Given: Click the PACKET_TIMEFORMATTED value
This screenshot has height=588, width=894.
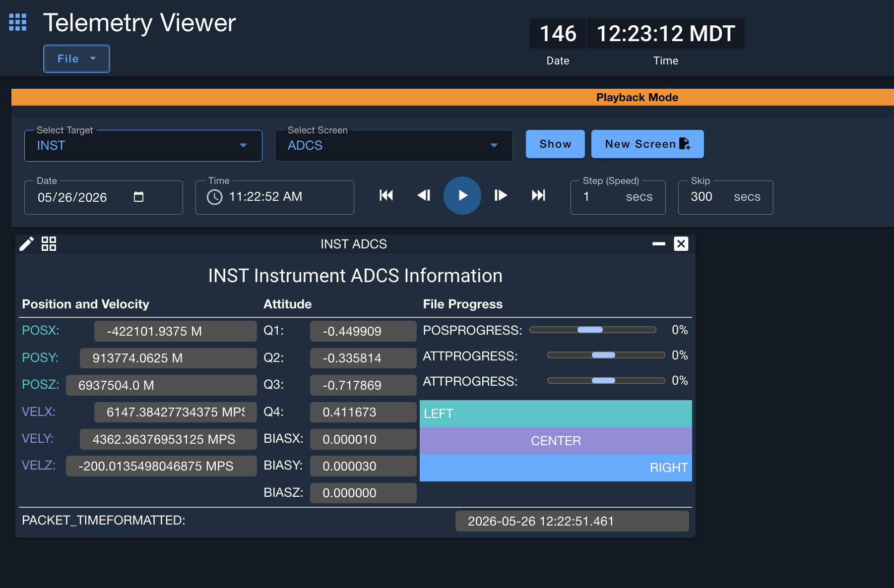Looking at the screenshot, I should pos(572,521).
